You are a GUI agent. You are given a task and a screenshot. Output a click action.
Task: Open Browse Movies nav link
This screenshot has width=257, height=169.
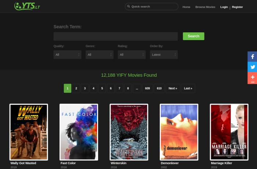click(205, 7)
